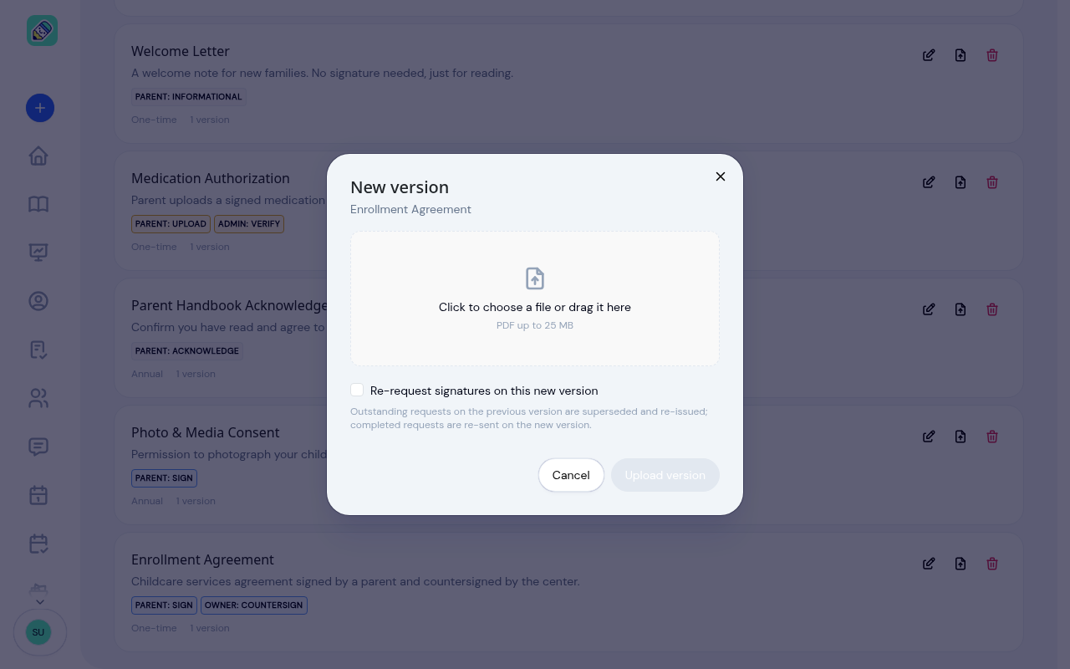This screenshot has height=669, width=1070.
Task: Click PARENT: SIGN tag on Photo & Media Consent
Action: (164, 478)
